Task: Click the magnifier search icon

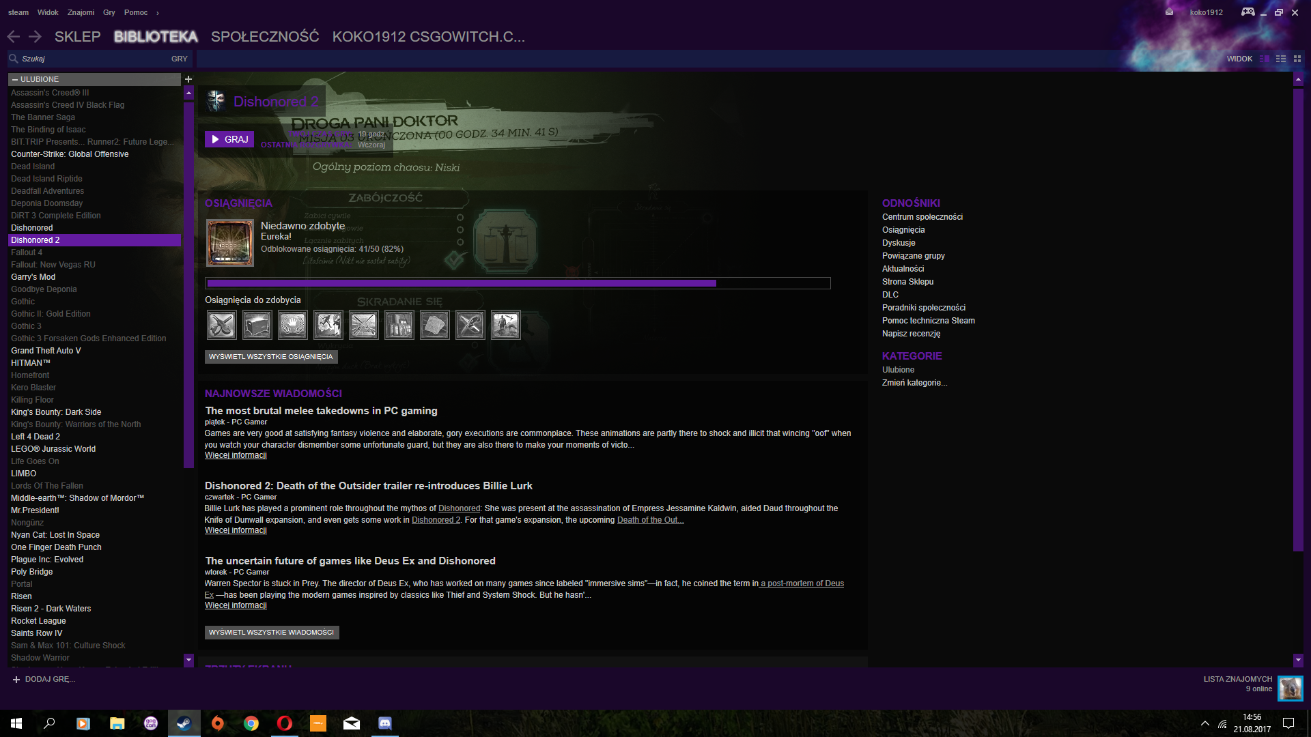Action: 13,59
